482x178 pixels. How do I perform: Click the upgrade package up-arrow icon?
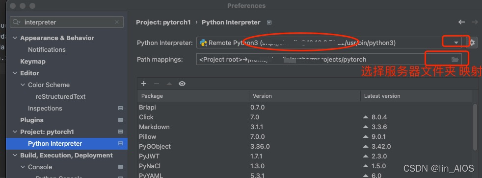tap(169, 84)
